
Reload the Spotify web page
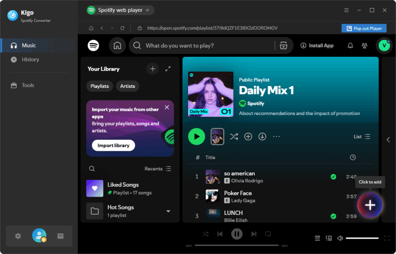click(122, 28)
